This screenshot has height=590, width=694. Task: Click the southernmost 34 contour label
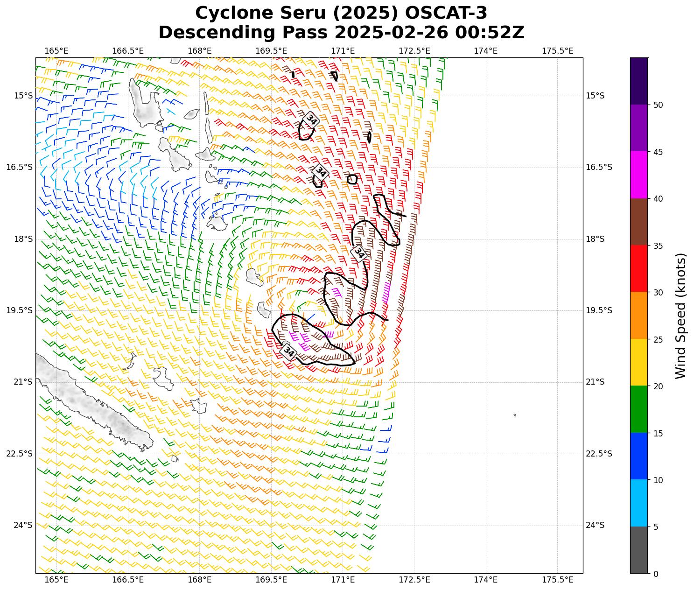289,352
